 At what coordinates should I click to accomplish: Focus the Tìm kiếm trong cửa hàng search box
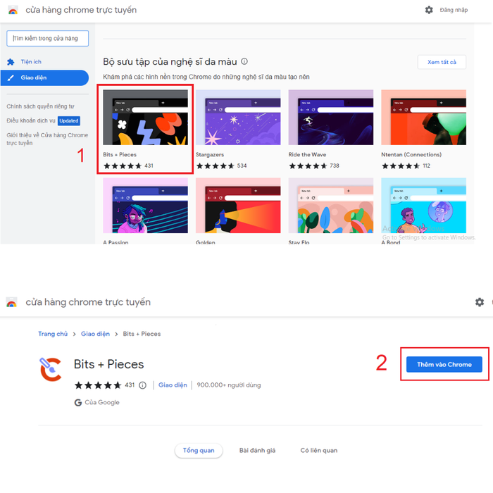pos(47,38)
